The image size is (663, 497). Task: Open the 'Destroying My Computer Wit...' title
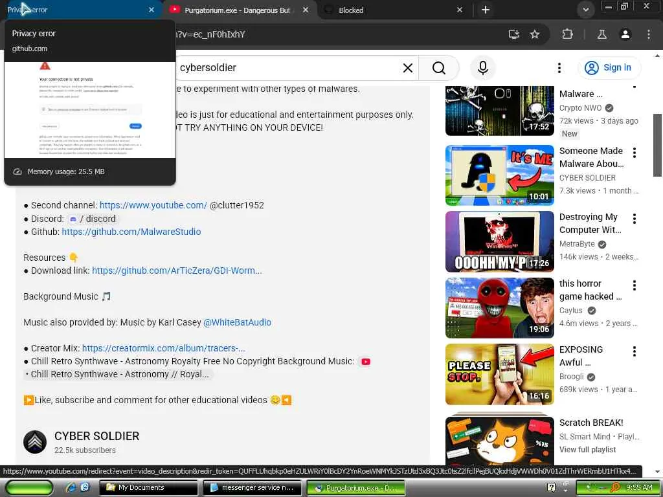coord(590,223)
